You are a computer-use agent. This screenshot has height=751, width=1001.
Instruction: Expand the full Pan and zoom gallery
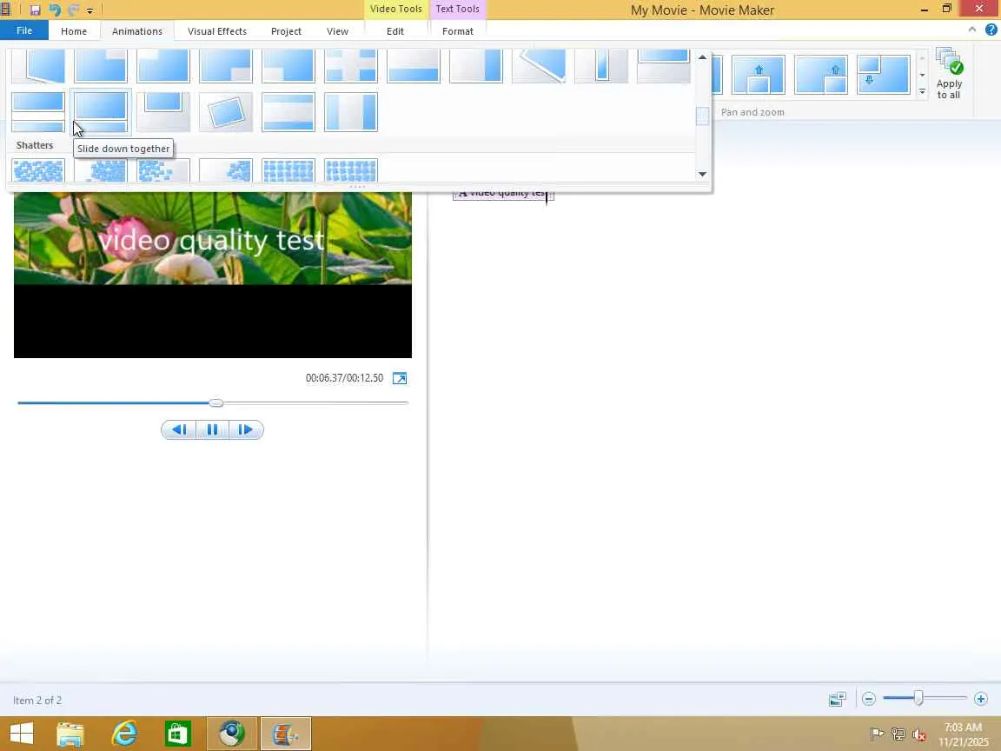(923, 91)
